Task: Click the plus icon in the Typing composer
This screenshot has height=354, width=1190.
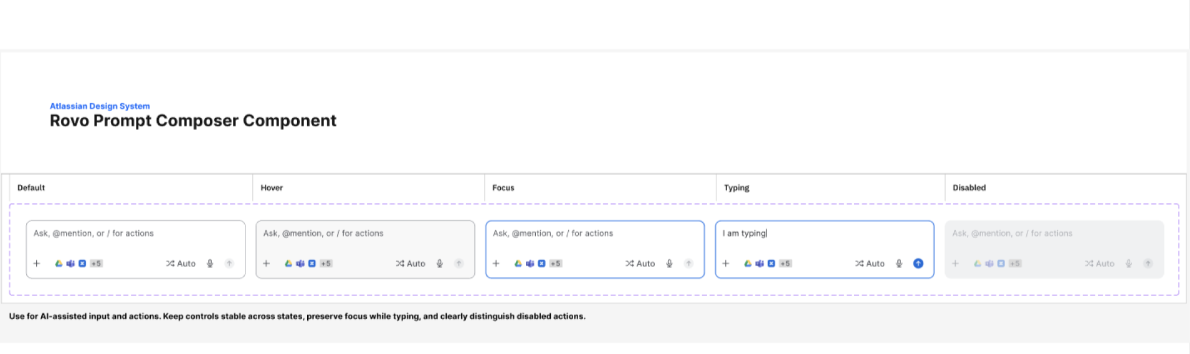Action: coord(726,264)
